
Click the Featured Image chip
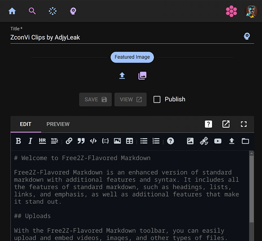pos(132,57)
